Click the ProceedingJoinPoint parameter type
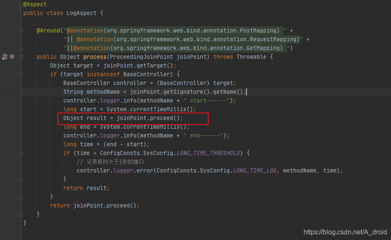391x240 pixels. (x=142, y=57)
